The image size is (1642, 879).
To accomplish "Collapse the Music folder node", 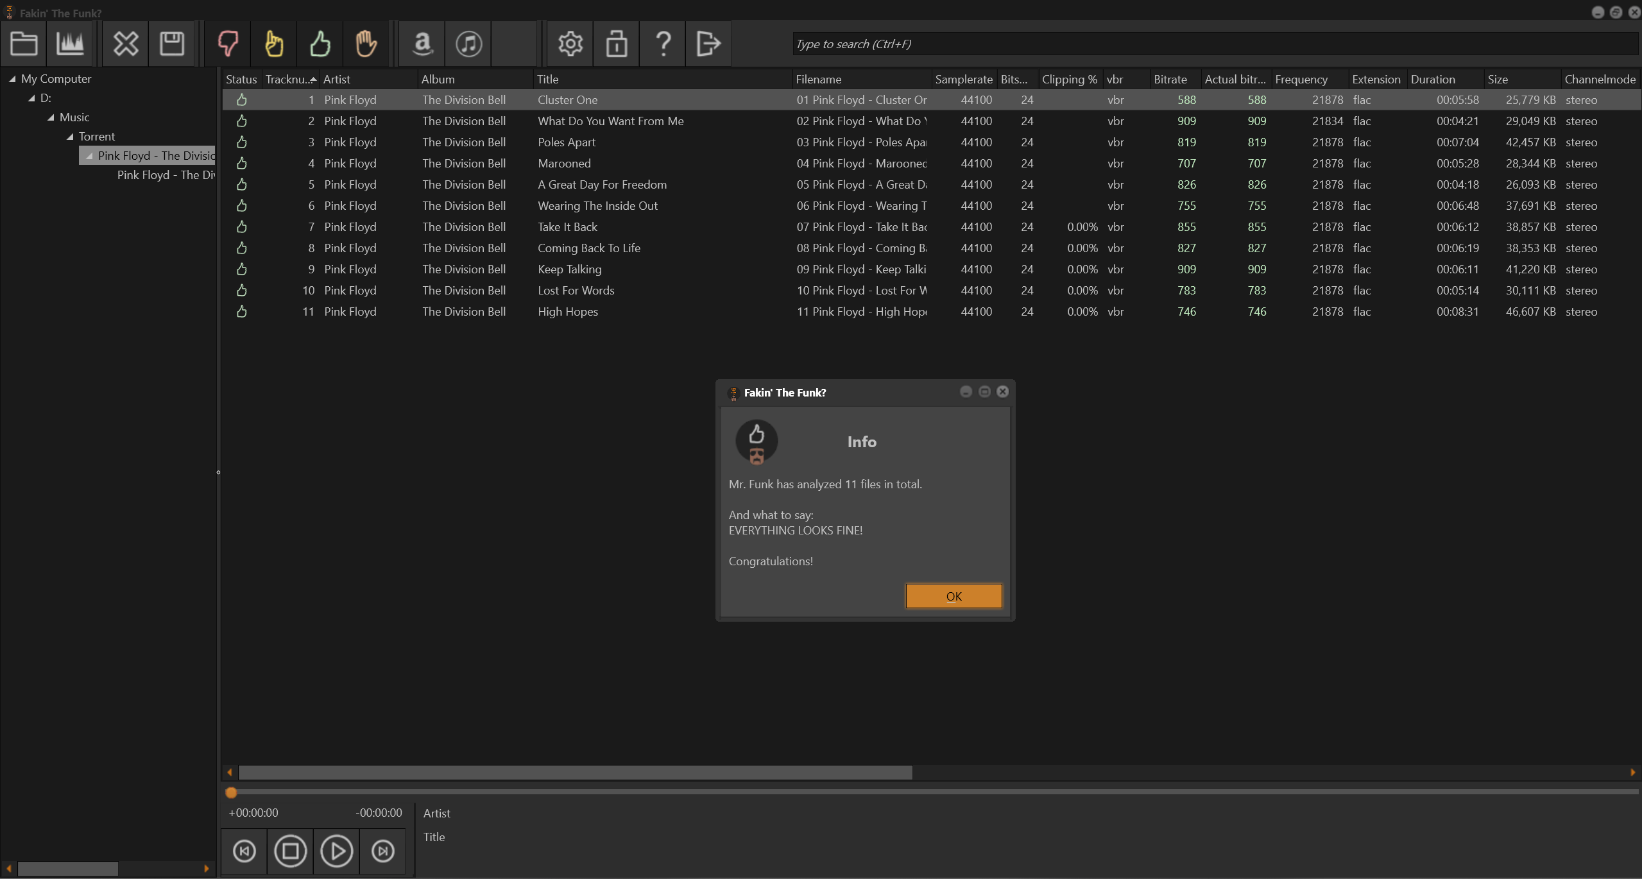I will click(x=51, y=117).
